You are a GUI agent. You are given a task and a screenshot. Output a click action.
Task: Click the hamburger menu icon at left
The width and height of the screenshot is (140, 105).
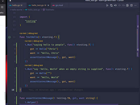point(2,7)
